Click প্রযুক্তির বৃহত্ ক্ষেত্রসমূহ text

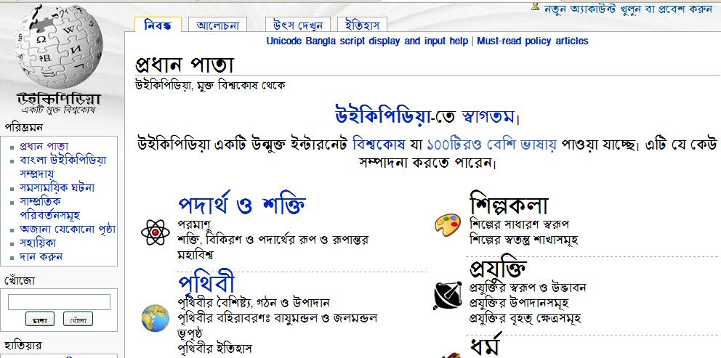click(x=525, y=318)
